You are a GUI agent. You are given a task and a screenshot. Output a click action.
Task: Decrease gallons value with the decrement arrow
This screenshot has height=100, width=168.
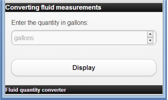[150, 40]
